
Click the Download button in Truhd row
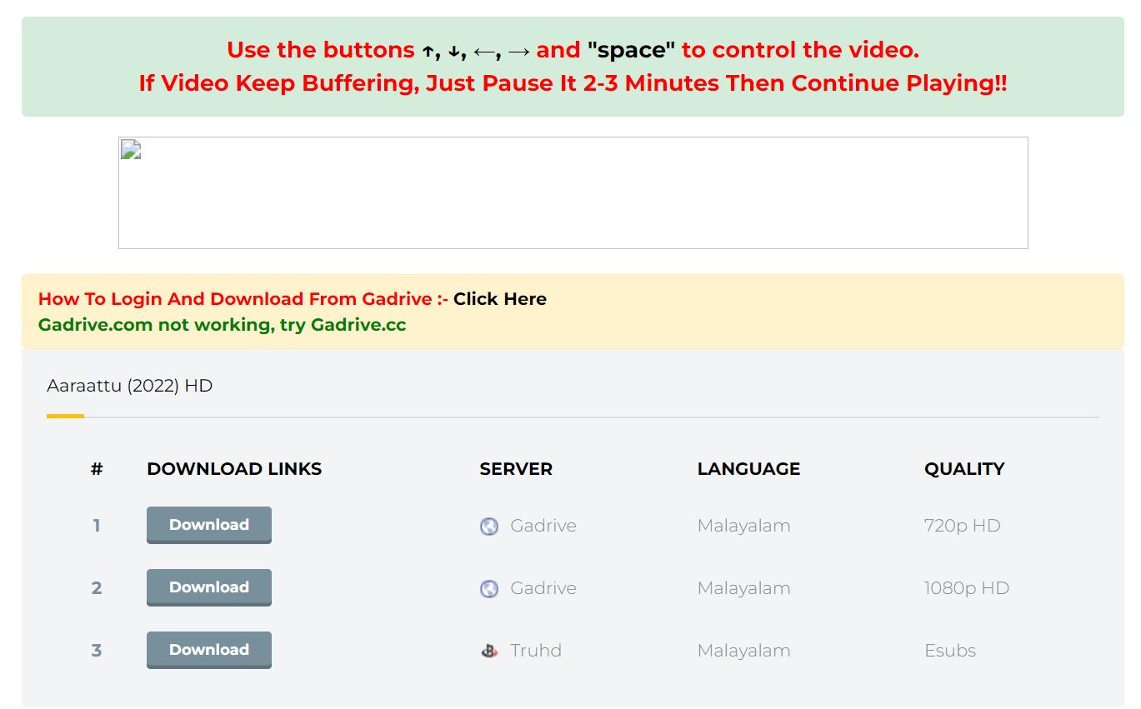209,650
